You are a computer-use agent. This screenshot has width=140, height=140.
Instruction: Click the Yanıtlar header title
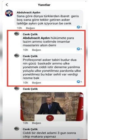pyautogui.click(x=44, y=5)
